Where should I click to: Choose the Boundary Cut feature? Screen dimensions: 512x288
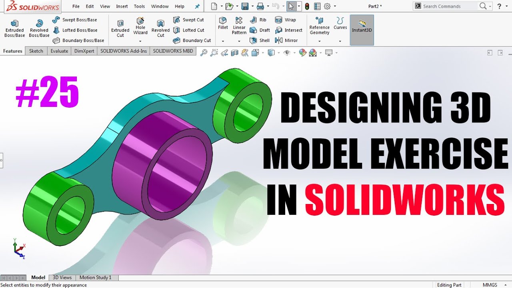[192, 40]
